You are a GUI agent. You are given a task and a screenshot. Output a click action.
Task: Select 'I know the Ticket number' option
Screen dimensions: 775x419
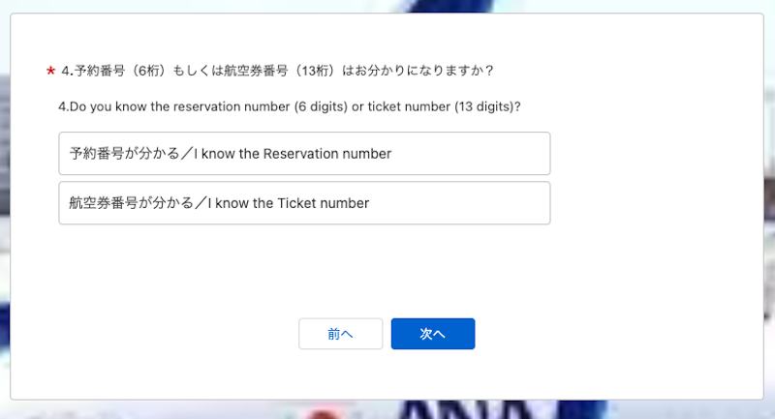[304, 203]
